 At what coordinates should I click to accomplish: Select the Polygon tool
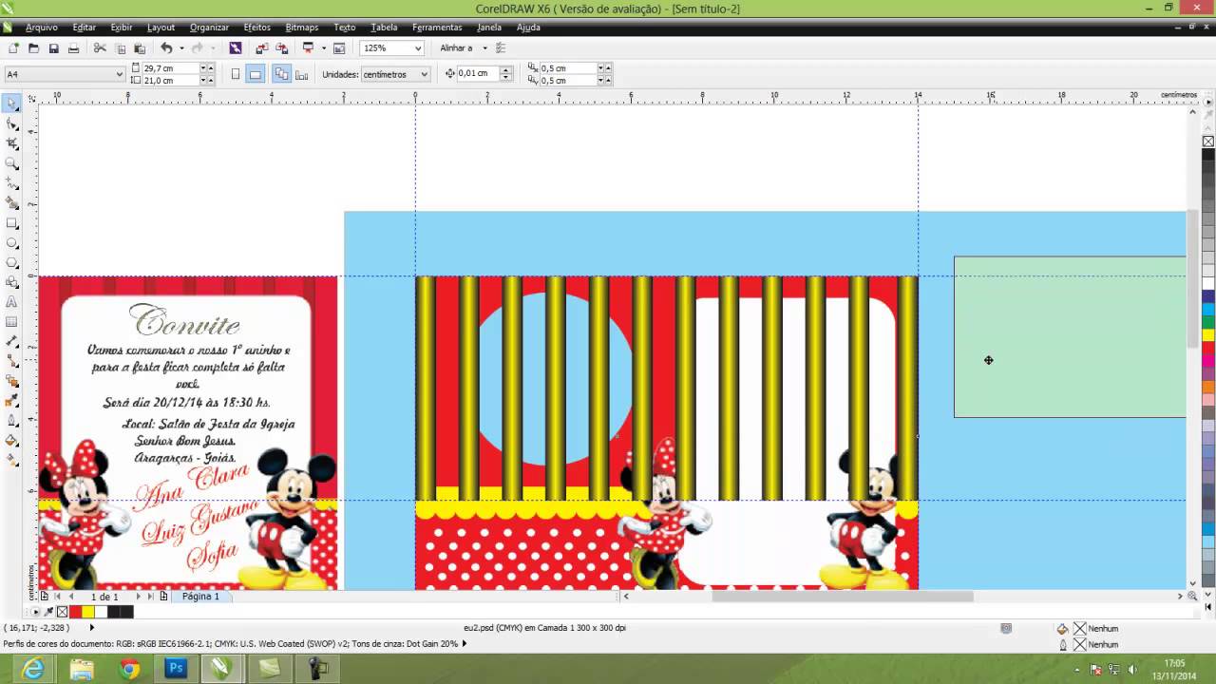point(12,262)
